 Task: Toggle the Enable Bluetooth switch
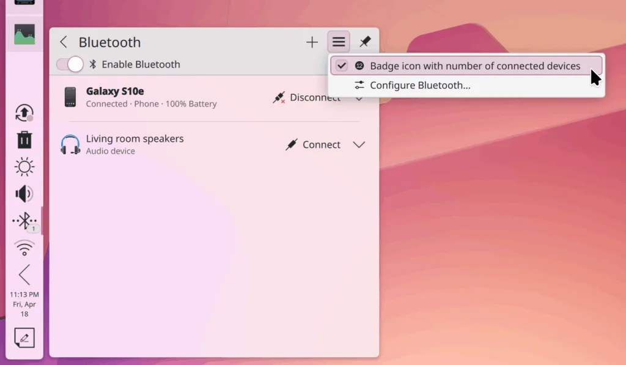click(70, 64)
